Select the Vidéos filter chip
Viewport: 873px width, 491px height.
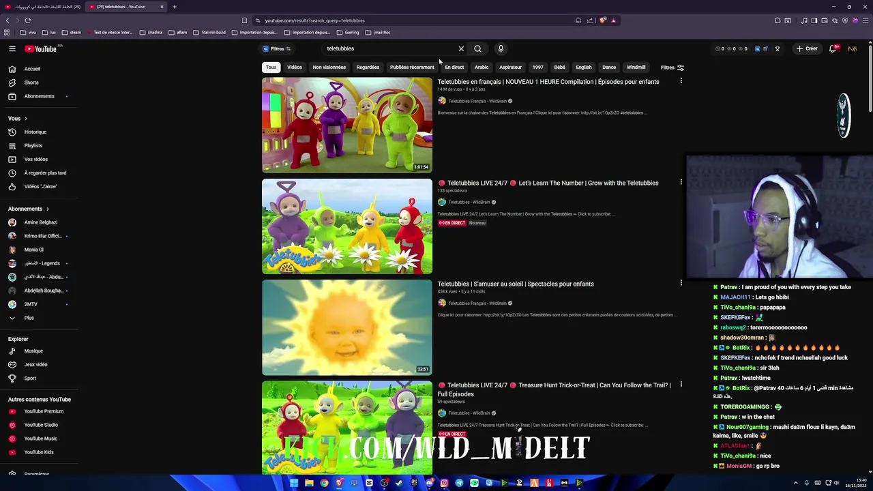tap(295, 67)
